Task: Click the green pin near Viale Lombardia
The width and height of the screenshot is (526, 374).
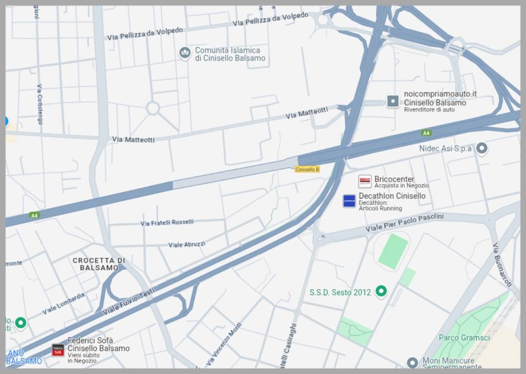Action: (x=21, y=323)
